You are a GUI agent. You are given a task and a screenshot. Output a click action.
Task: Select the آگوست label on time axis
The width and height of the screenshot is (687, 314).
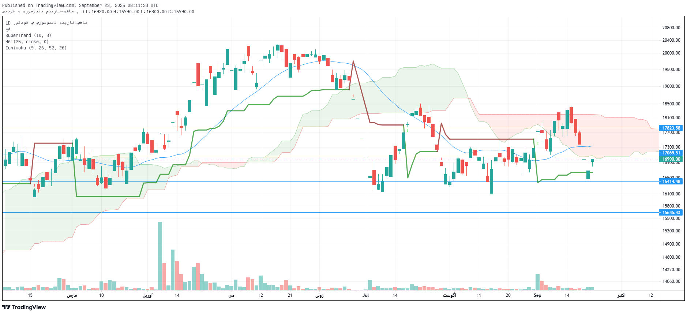coord(450,295)
